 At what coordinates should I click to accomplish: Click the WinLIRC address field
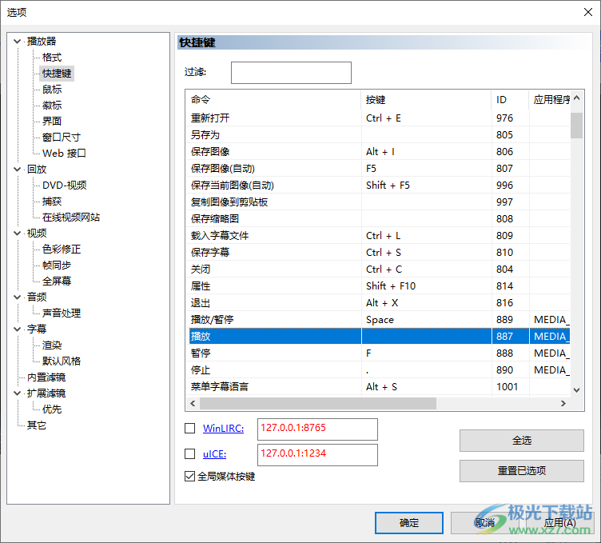pos(317,429)
